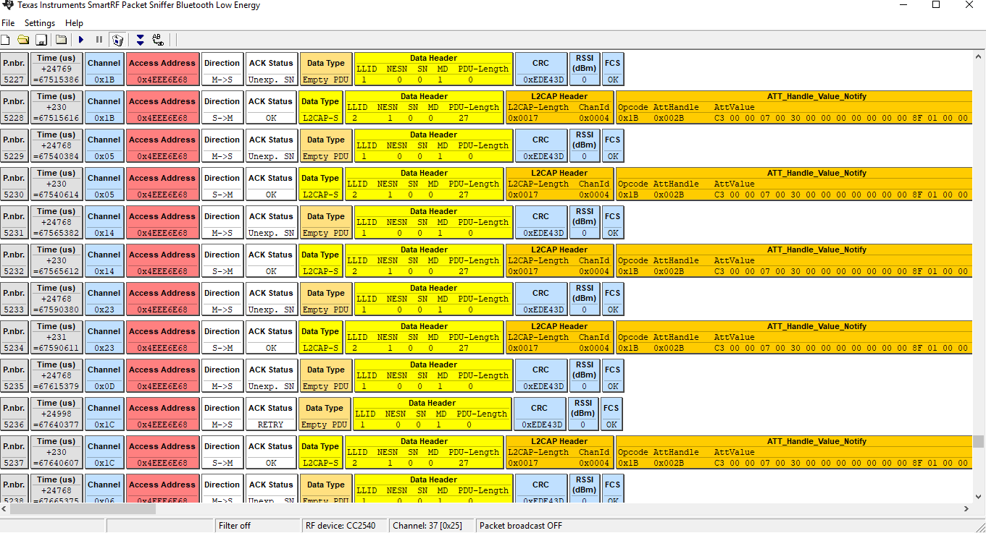Click 'Packet broadcast OFF' in the status bar

521,526
